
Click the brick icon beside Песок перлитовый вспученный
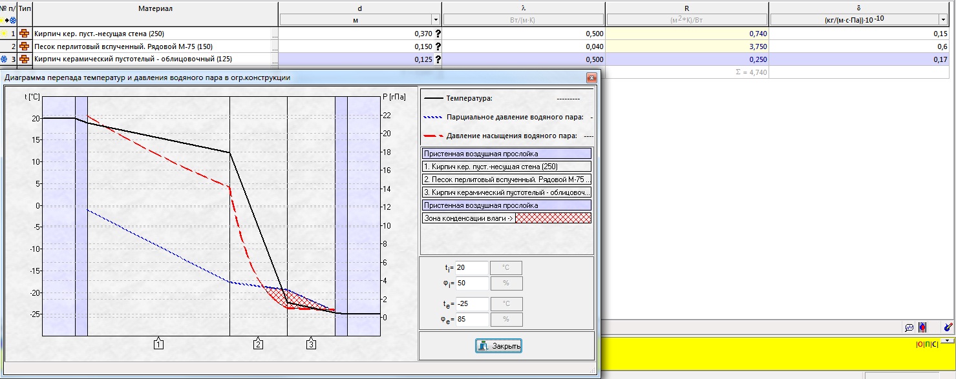click(x=25, y=45)
